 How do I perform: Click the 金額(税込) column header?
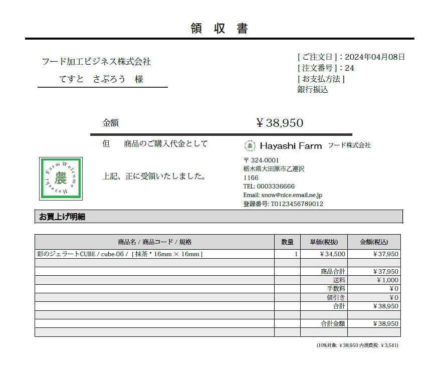click(374, 242)
